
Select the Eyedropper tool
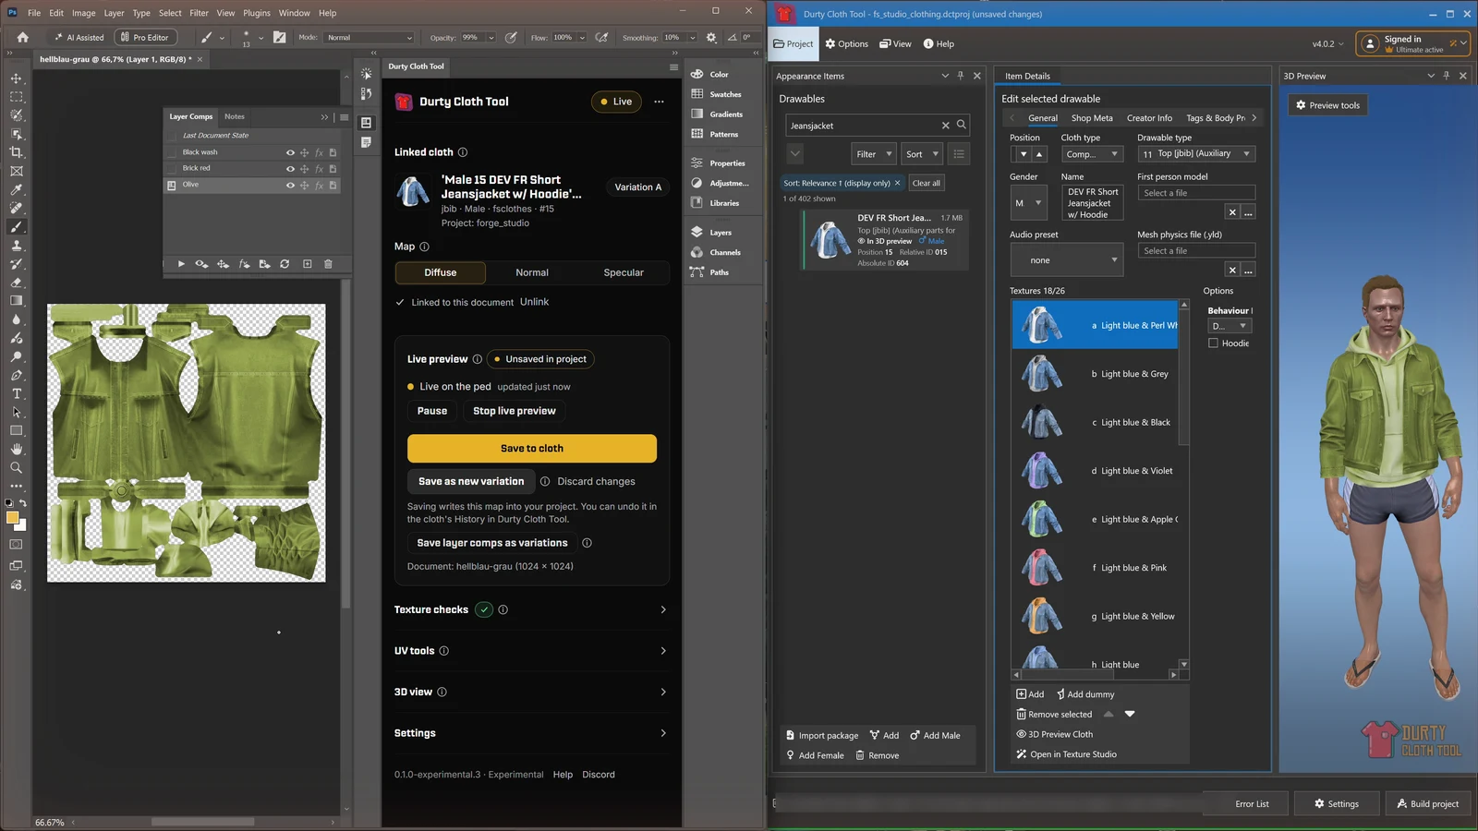[16, 190]
